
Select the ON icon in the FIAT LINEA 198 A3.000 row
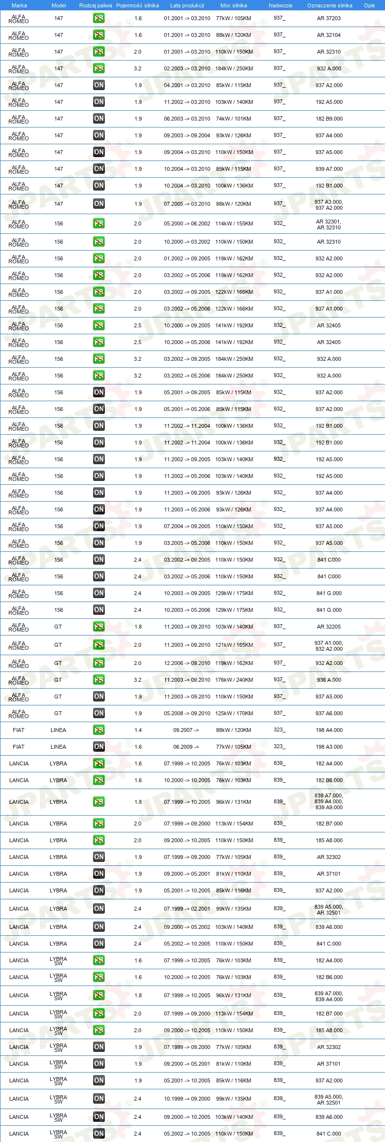coord(98,747)
